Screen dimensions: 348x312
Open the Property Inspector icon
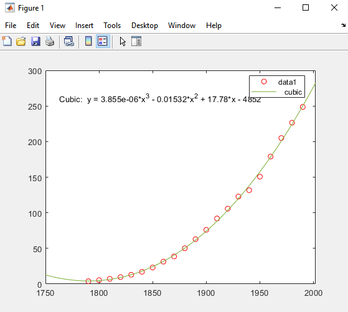click(x=136, y=41)
